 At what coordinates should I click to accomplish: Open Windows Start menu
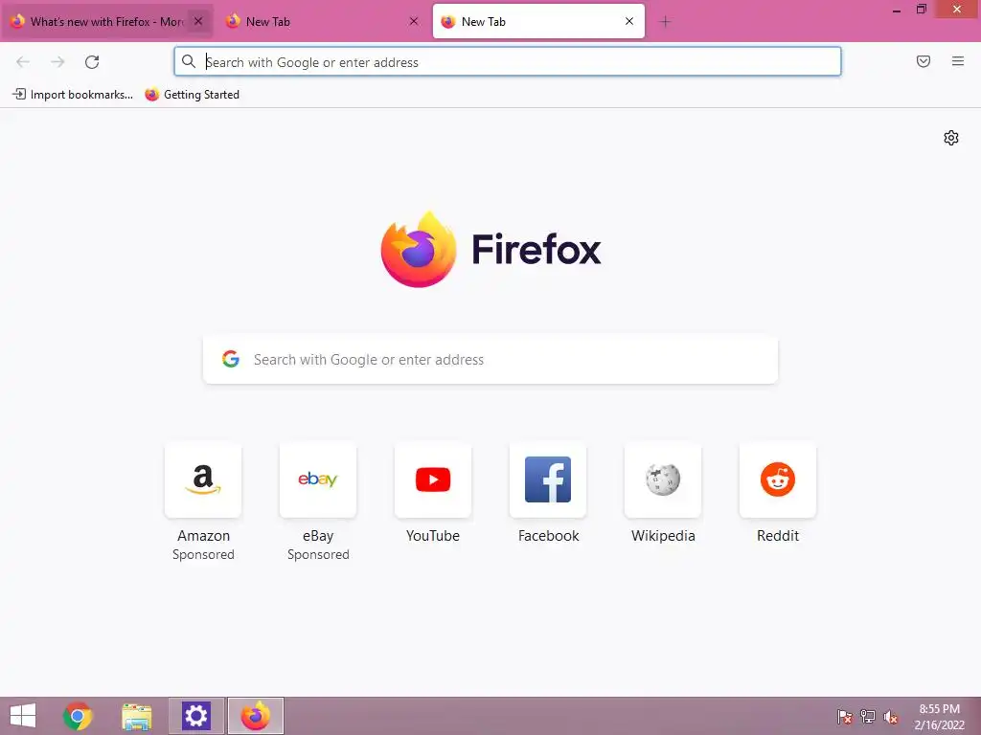[x=23, y=716]
